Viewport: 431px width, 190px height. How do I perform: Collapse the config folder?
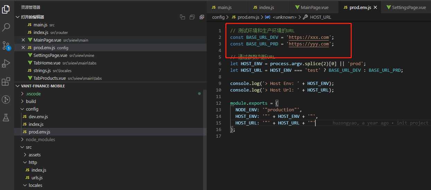(x=32, y=109)
